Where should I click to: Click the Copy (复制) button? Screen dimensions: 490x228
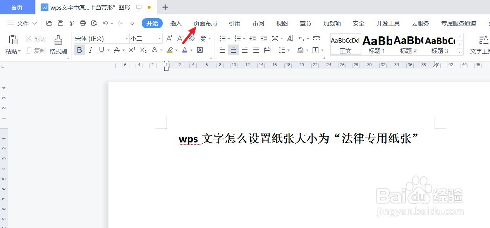coord(36,51)
